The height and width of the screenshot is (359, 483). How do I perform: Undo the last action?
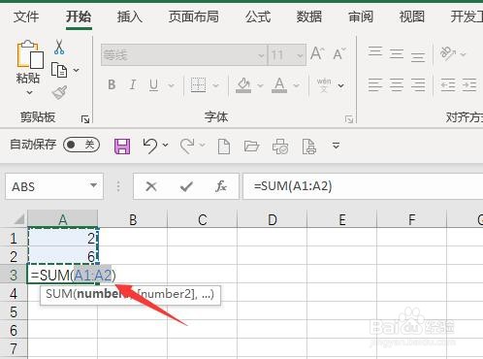150,146
